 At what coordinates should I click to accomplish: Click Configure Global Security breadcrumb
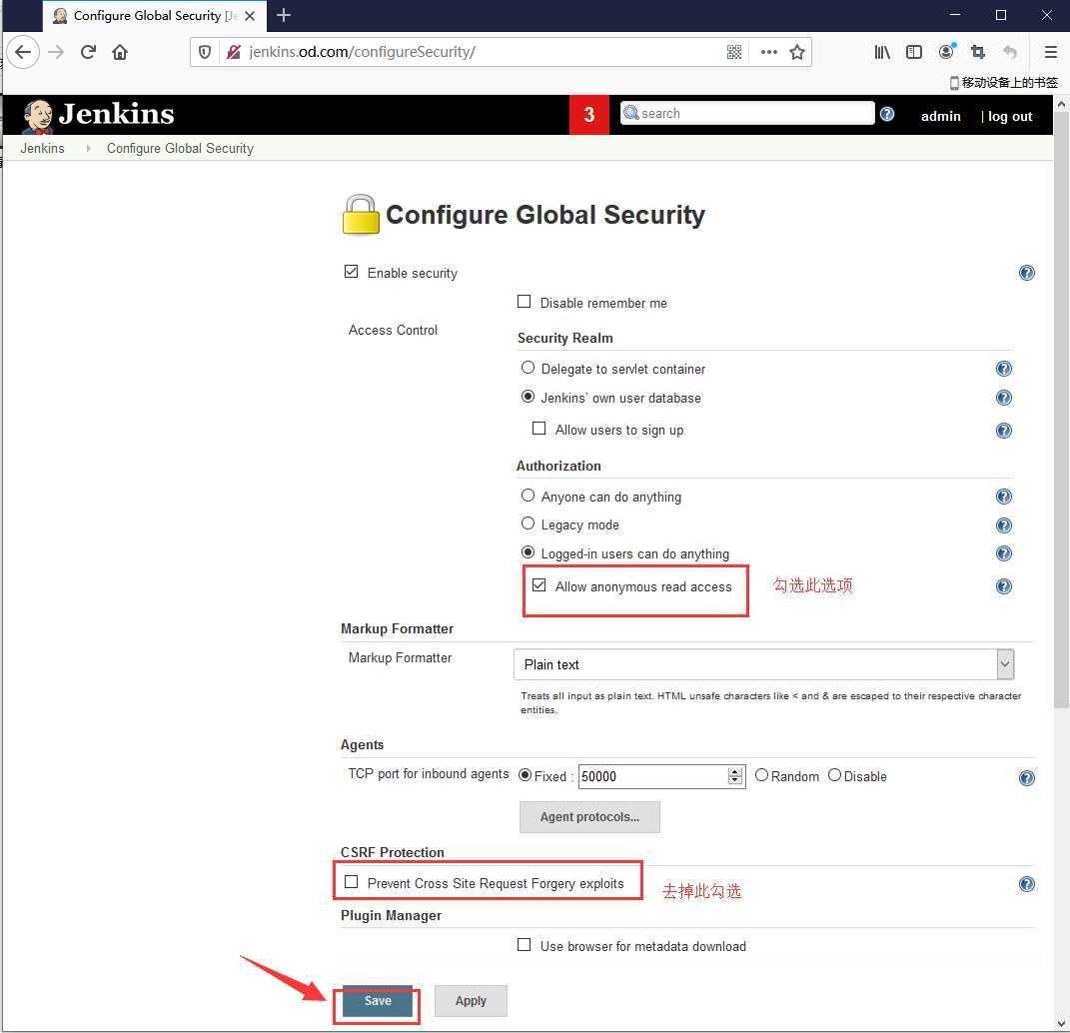(x=180, y=148)
